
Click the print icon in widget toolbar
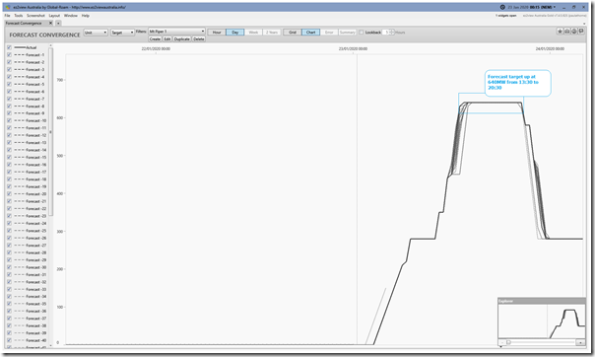coord(566,32)
